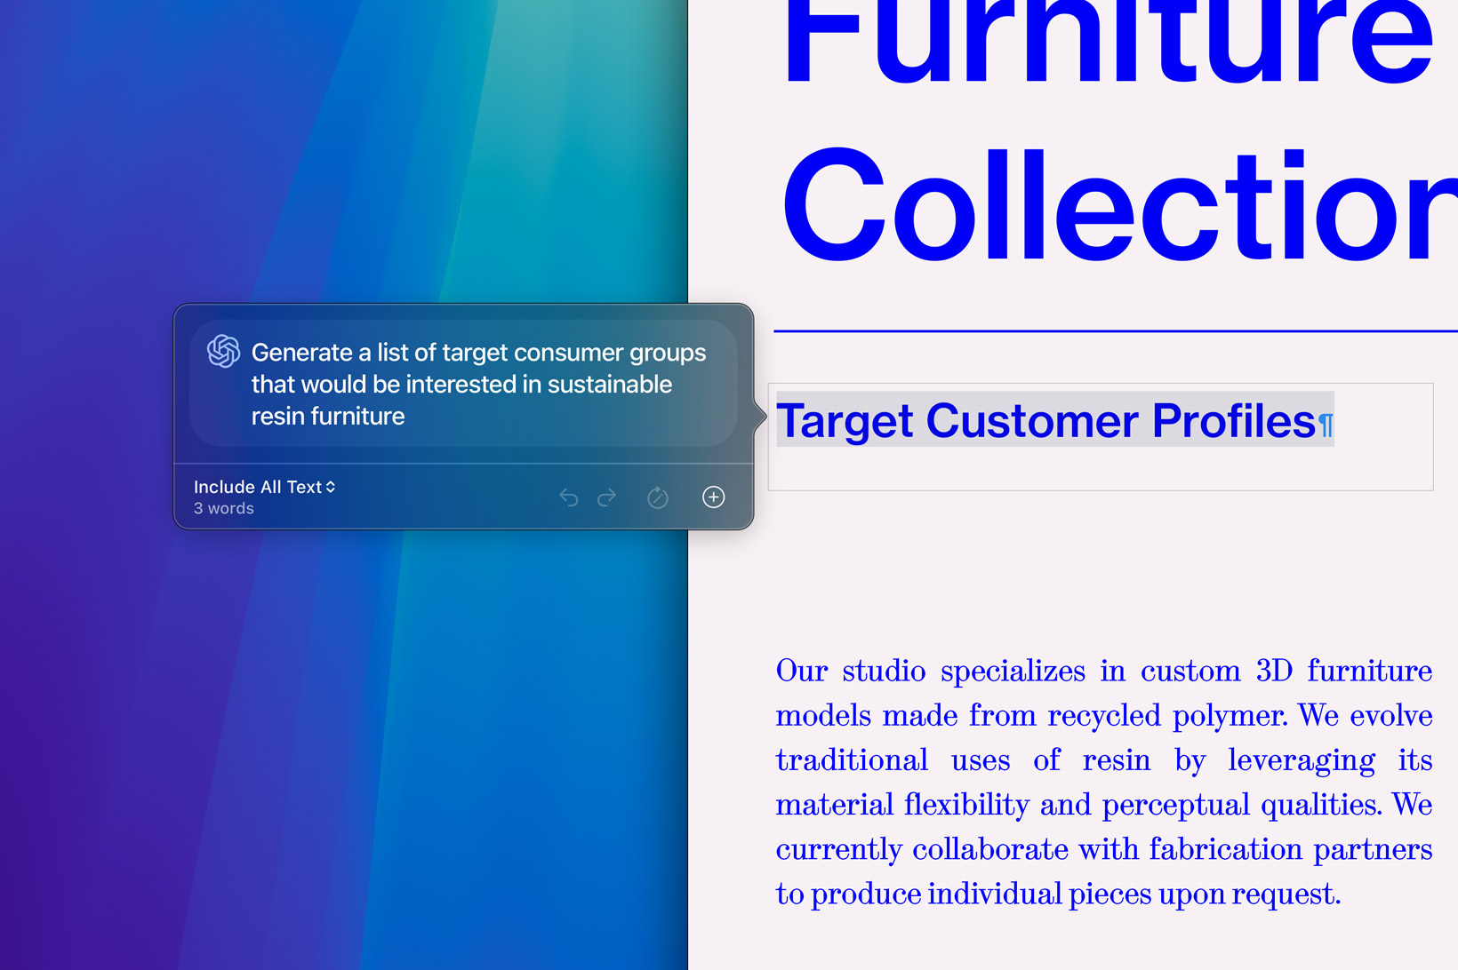Click the large Collection title text
The width and height of the screenshot is (1458, 970).
click(1118, 206)
